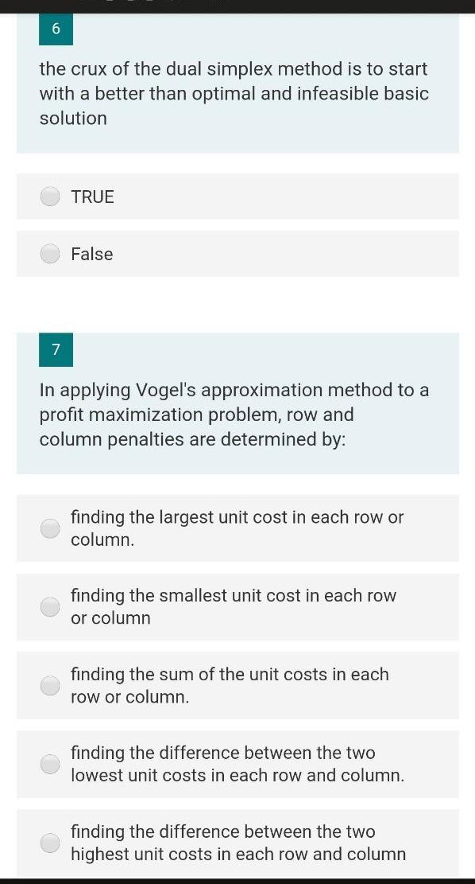This screenshot has height=884, width=475.
Task: Choose 'finding the smallest unit cost' option
Action: 50,606
